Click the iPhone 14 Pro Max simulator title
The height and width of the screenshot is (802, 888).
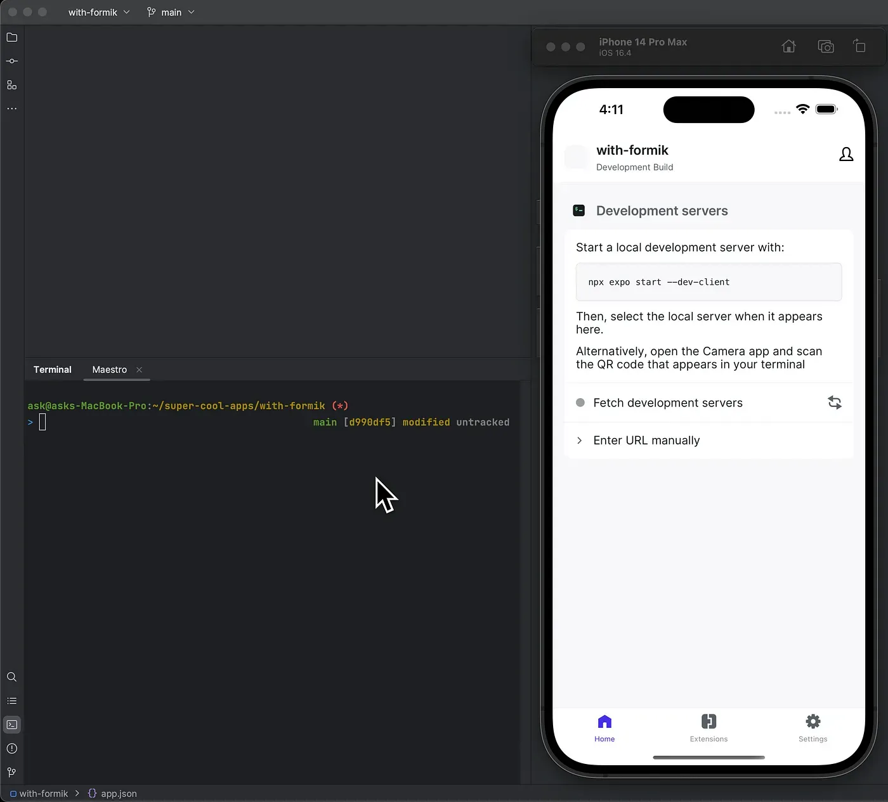click(x=643, y=42)
